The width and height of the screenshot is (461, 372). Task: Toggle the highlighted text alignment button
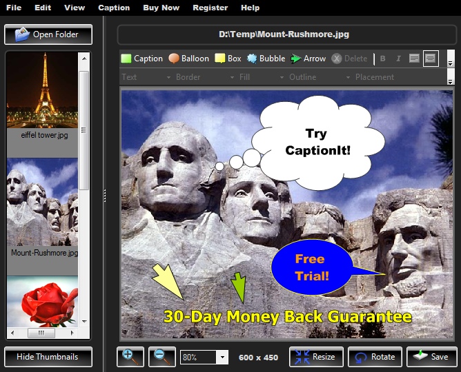(x=431, y=59)
